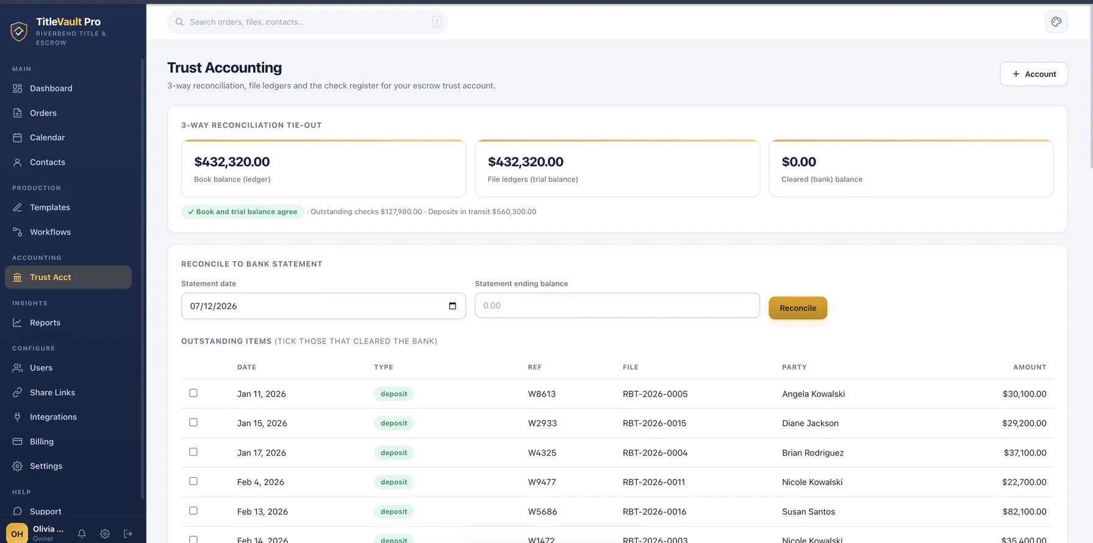Open the Billing card icon
The image size is (1093, 543).
[17, 442]
